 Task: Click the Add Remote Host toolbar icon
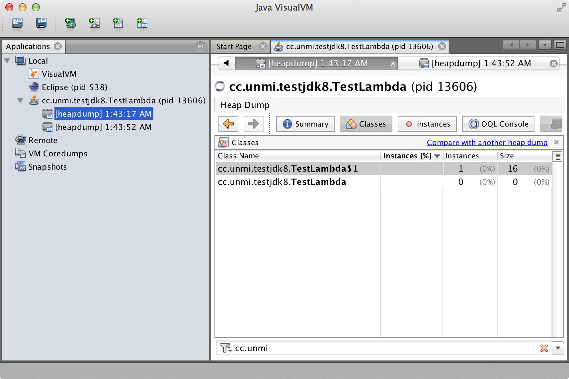pos(70,23)
